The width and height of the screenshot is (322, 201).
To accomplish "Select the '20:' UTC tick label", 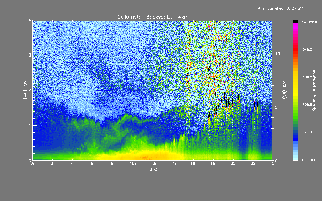I will tap(233, 164).
